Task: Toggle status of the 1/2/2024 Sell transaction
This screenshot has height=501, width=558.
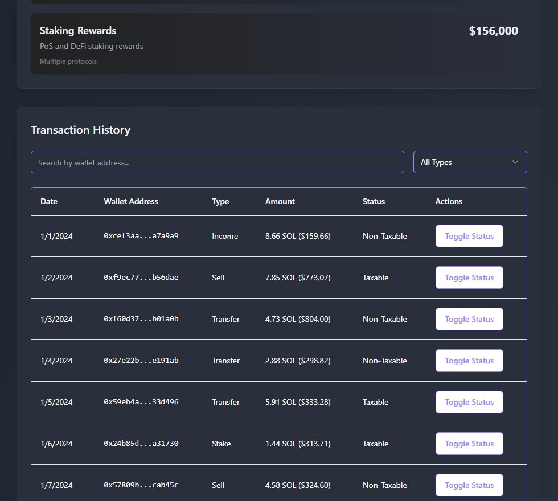Action: coord(469,278)
